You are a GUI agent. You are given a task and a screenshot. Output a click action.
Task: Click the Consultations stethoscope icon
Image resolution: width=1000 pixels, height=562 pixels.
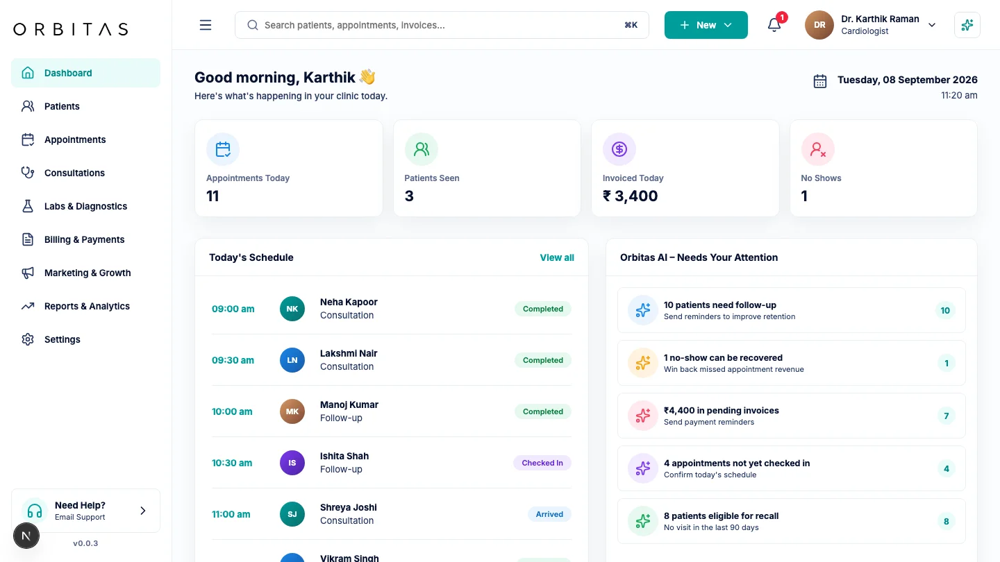click(28, 173)
